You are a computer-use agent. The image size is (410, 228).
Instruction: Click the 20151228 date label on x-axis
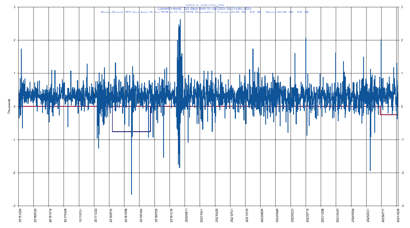20,215
